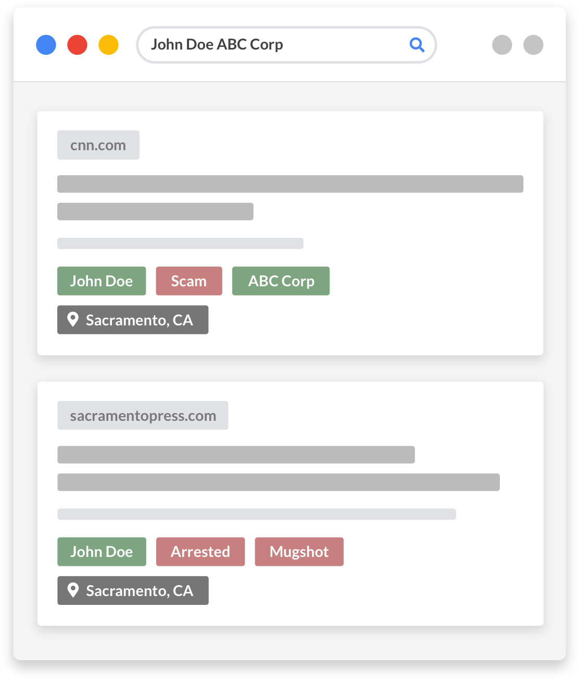Viewport: 579px width, 680px height.
Task: Open the sacramentopress.com source label
Action: [x=143, y=416]
